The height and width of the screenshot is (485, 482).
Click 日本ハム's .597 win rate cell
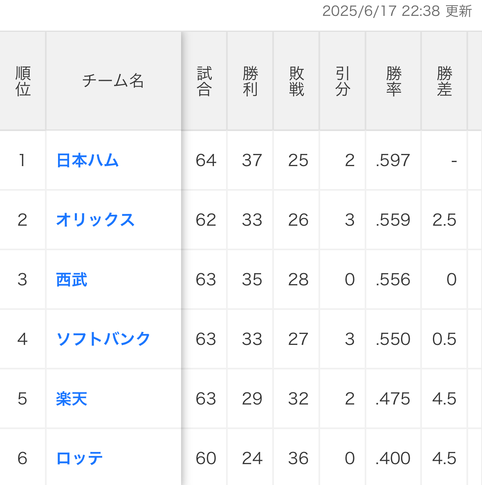(393, 160)
